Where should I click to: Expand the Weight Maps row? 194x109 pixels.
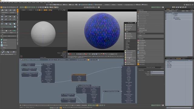(166, 62)
